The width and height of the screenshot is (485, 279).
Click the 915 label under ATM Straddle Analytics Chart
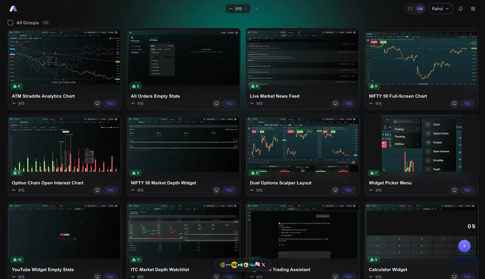pos(22,104)
